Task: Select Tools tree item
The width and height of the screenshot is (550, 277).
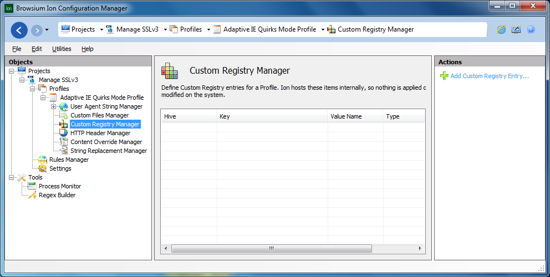Action: [x=35, y=177]
